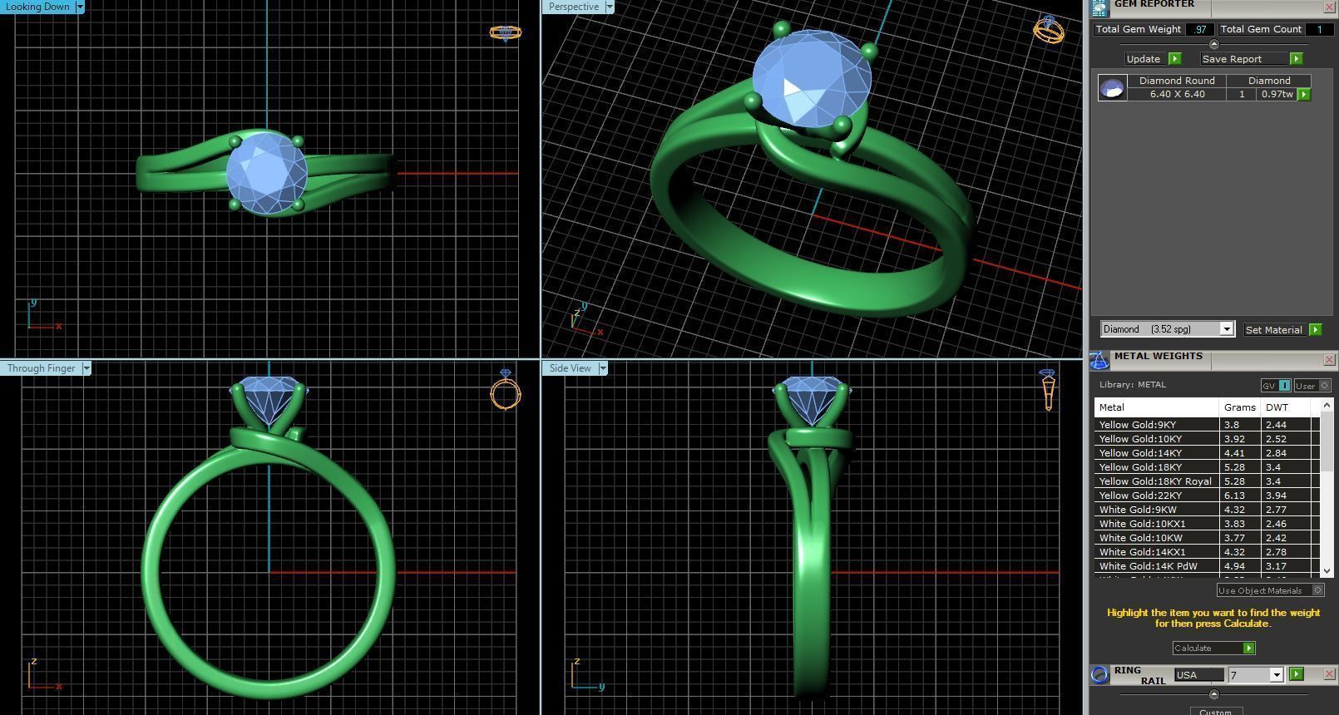This screenshot has height=715, width=1339.
Task: Click scroll down arrow in metal list
Action: (1327, 571)
